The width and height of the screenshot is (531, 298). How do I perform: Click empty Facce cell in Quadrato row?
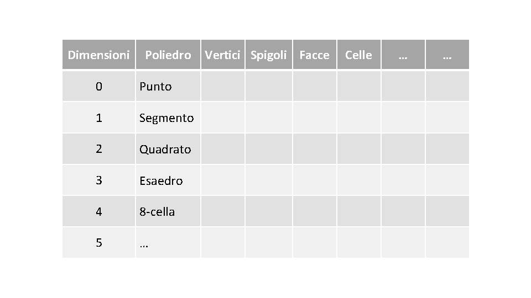[314, 149]
